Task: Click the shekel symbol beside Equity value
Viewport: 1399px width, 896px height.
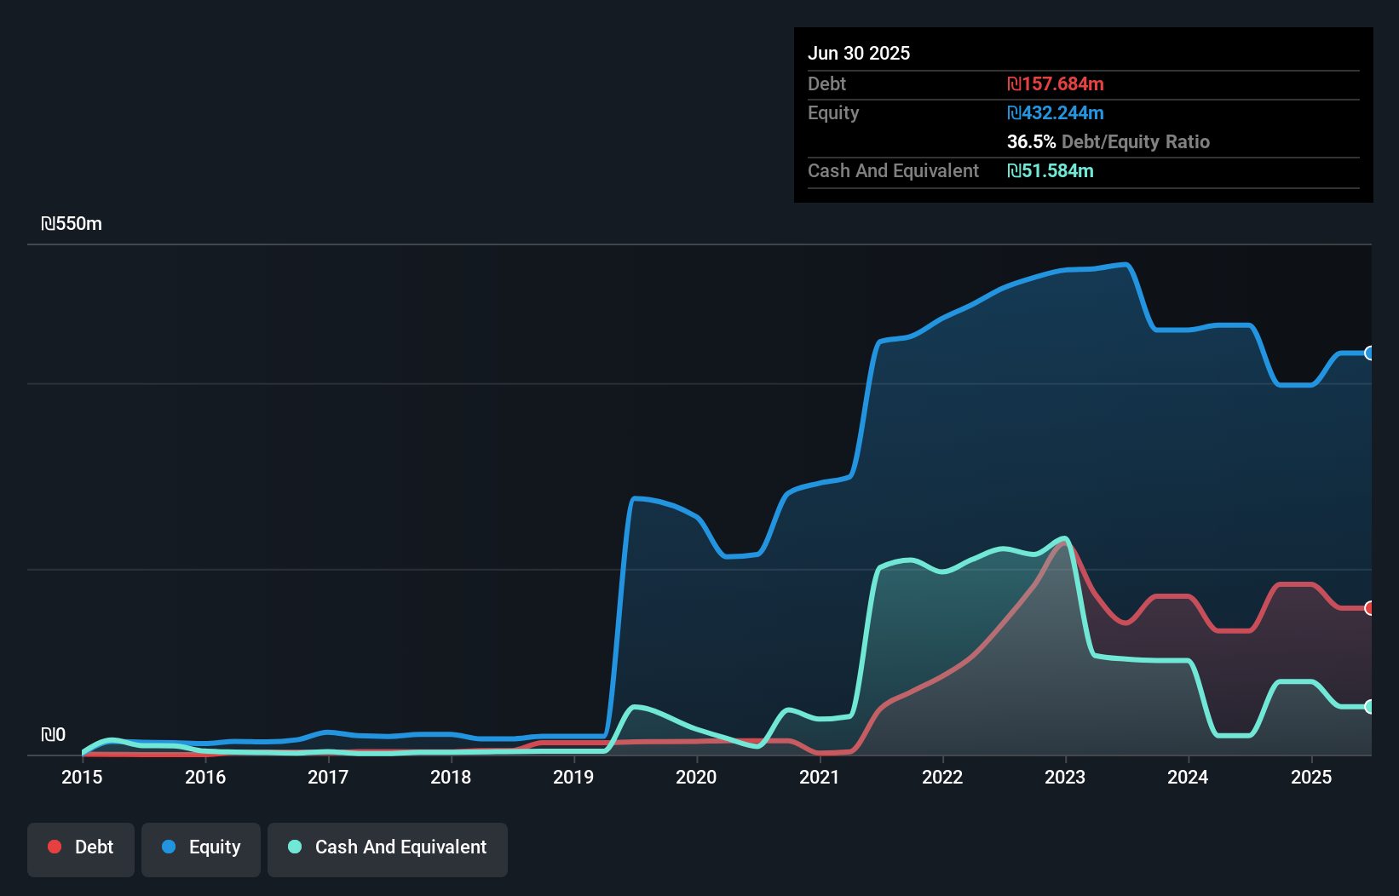Action: (1013, 112)
